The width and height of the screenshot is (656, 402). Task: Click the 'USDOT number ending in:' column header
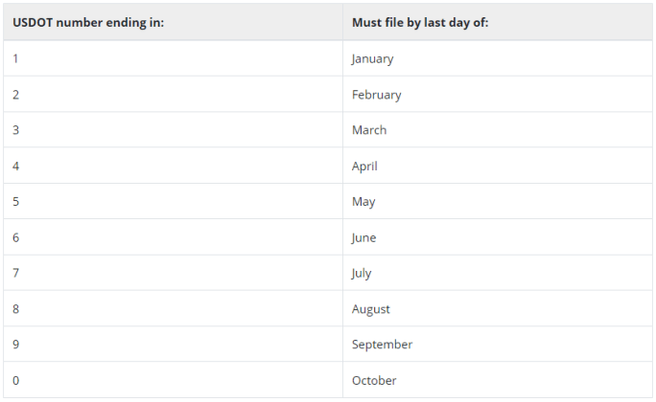88,22
